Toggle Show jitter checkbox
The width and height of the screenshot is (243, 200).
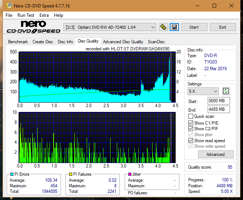click(x=191, y=135)
